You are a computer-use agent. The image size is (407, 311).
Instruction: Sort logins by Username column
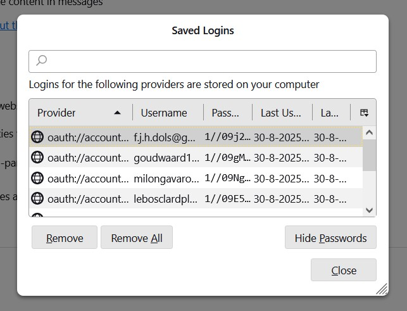(x=164, y=113)
